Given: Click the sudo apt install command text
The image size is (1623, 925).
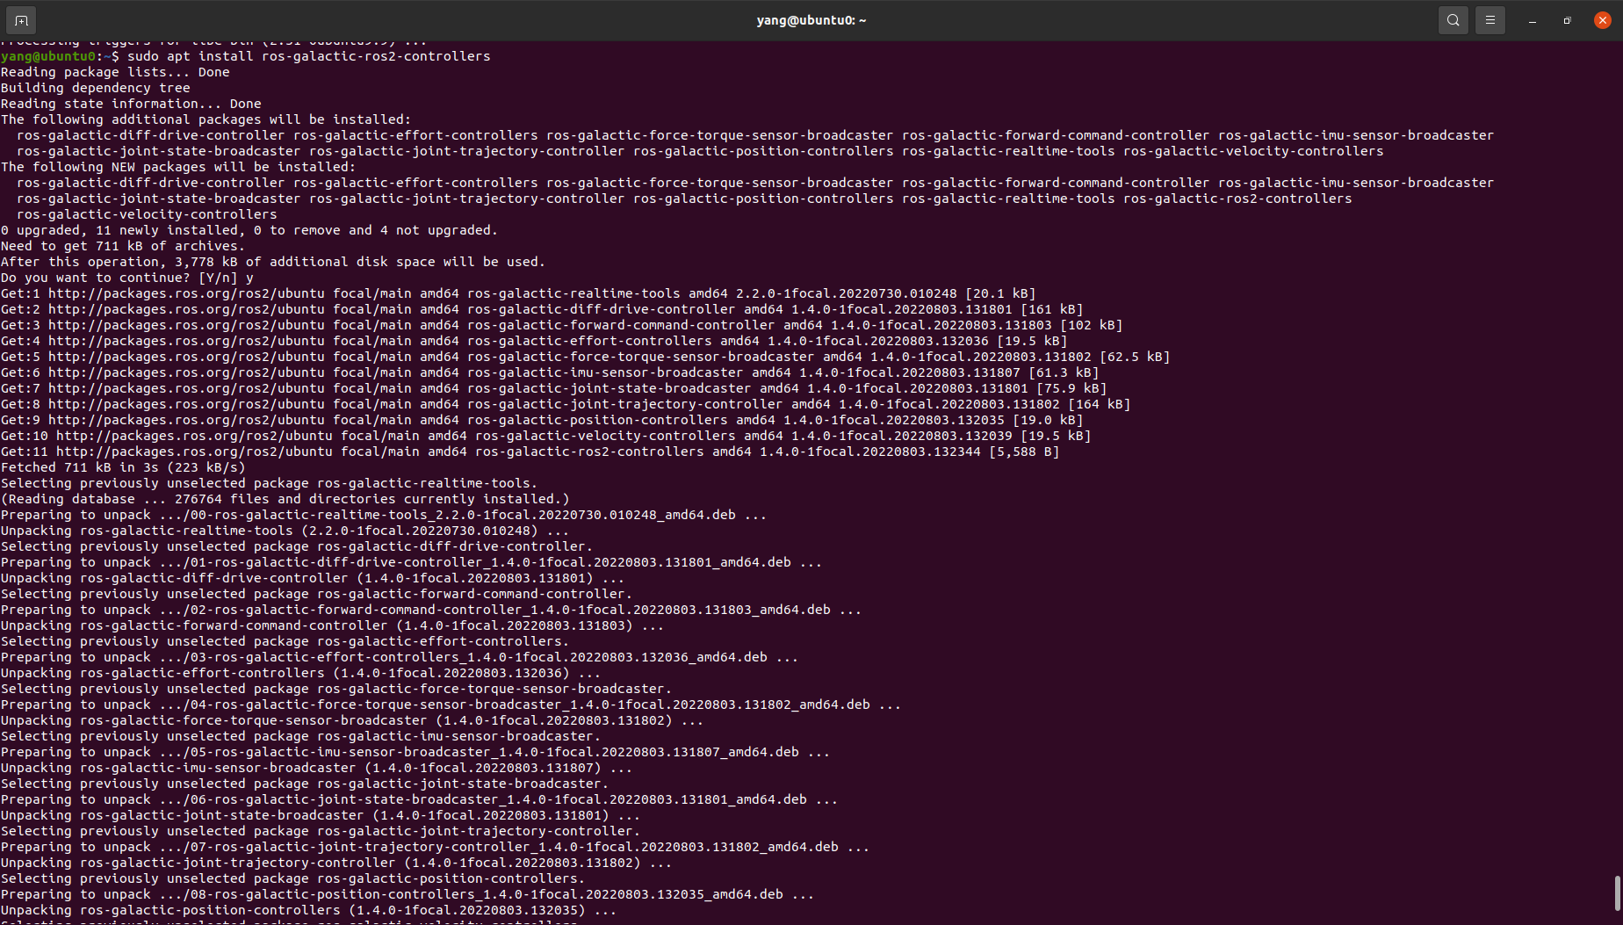Looking at the screenshot, I should [x=309, y=56].
